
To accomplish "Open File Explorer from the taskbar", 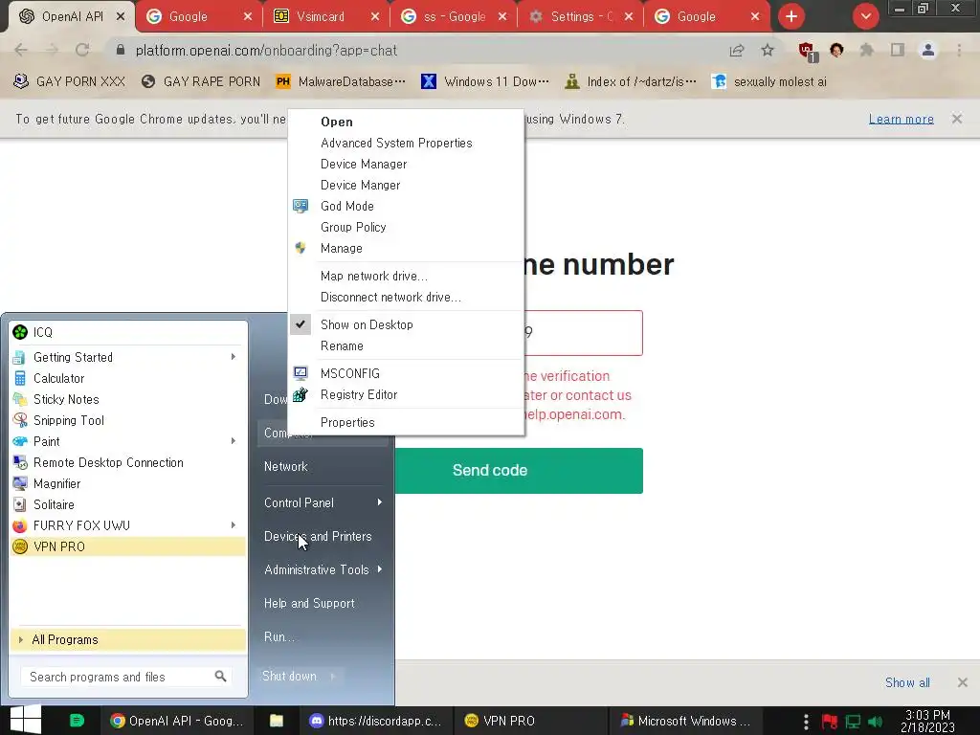I will [x=277, y=721].
